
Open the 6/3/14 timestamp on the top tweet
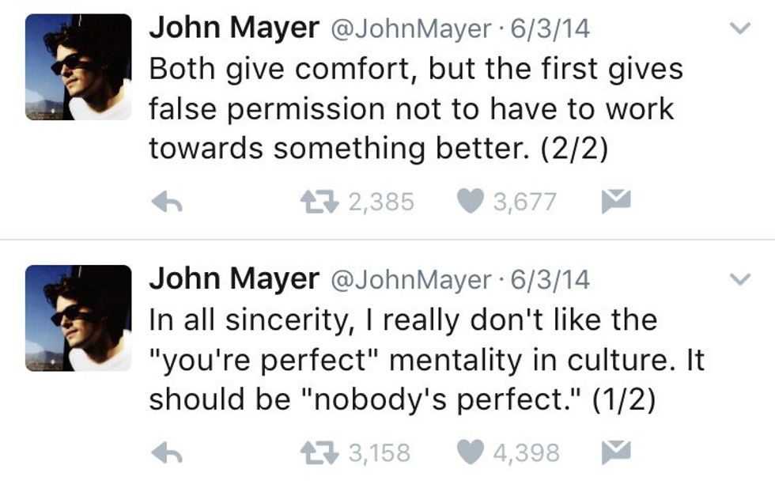[550, 29]
